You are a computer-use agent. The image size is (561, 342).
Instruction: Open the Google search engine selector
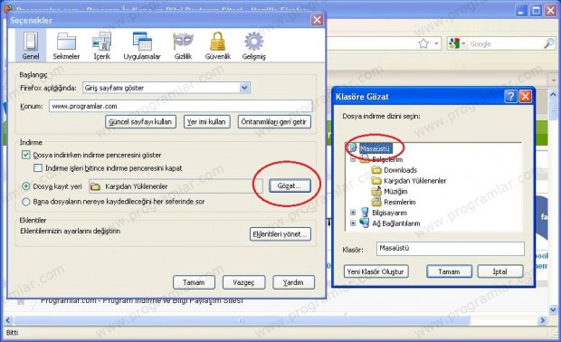(x=457, y=43)
